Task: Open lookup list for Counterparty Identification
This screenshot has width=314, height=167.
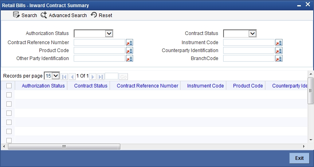Action: 279,50
